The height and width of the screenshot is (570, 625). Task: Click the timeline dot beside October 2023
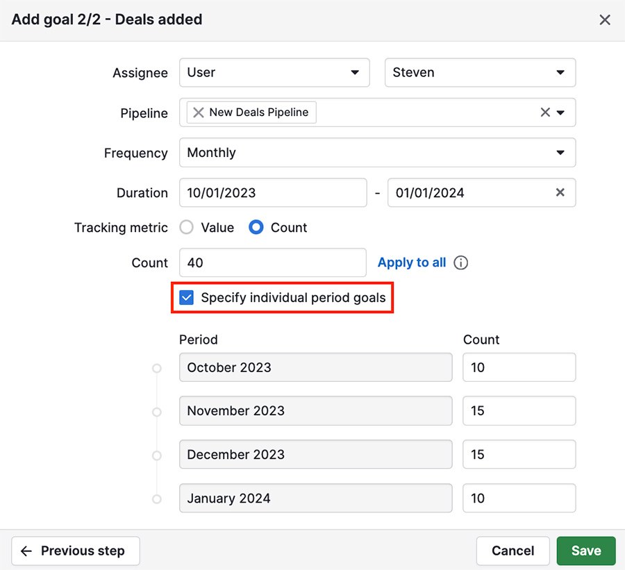tap(156, 367)
